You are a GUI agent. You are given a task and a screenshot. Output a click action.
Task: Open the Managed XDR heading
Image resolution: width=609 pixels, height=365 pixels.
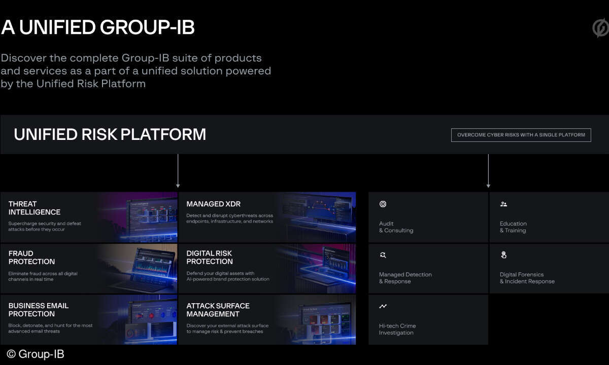pos(213,204)
